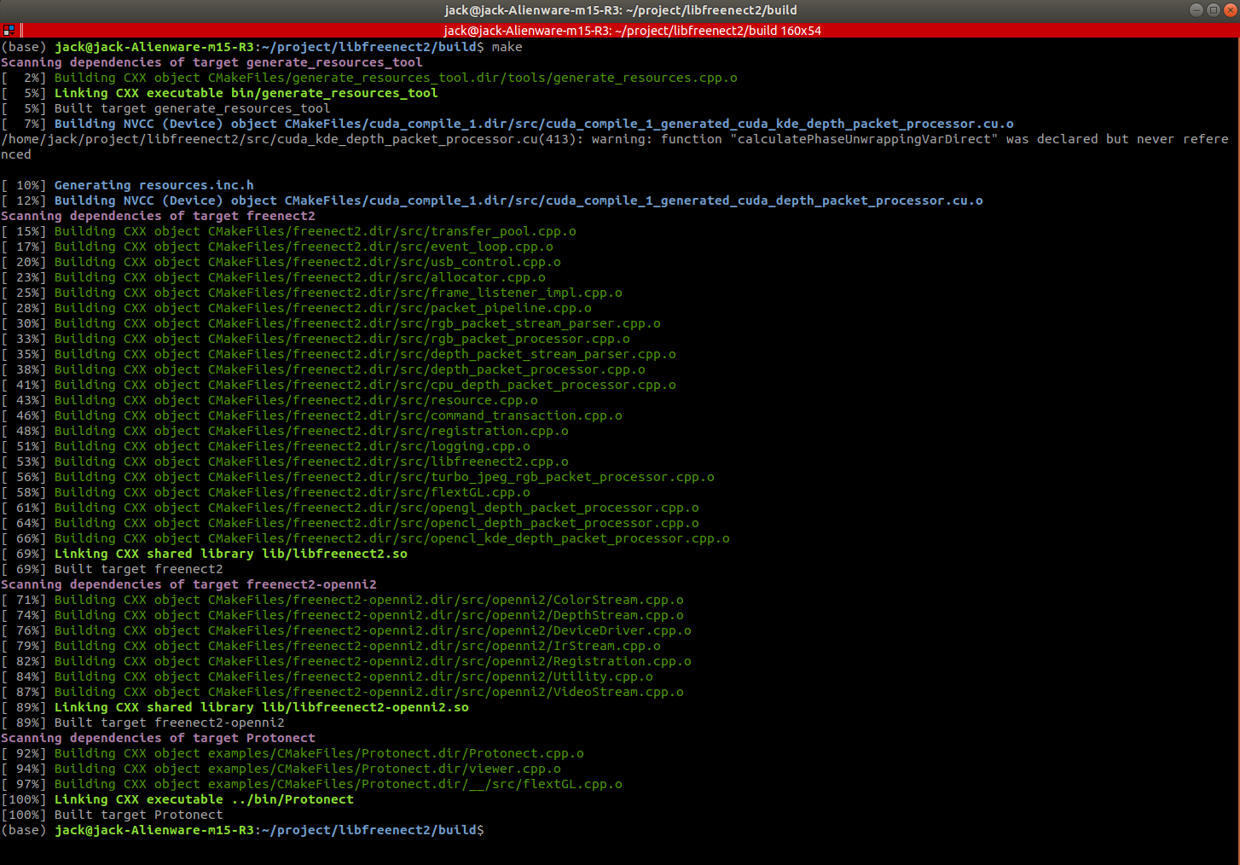
Task: Click the rgb_packet_stream_parser.cpp.o build line
Action: tap(331, 323)
